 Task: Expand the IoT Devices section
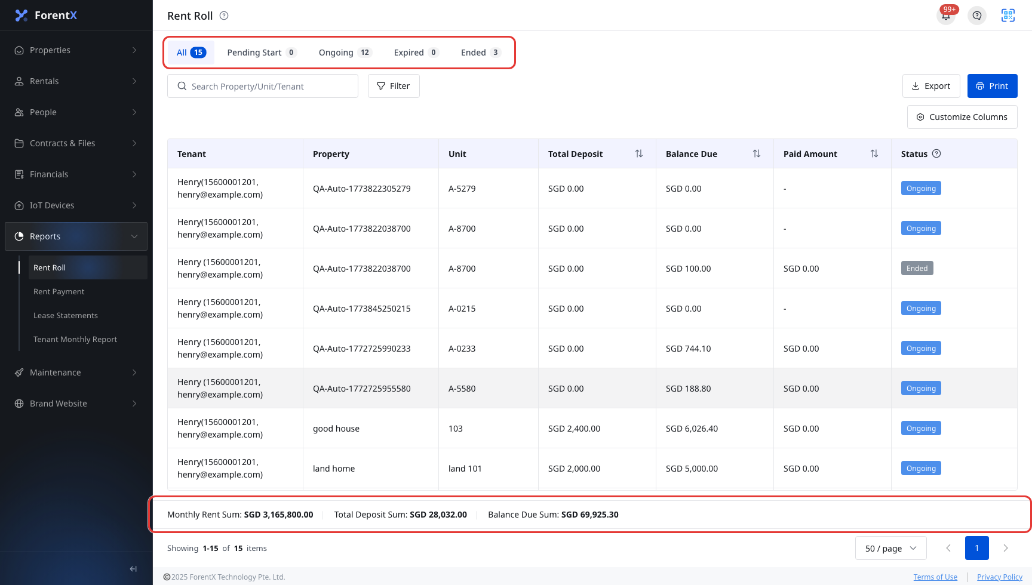76,205
